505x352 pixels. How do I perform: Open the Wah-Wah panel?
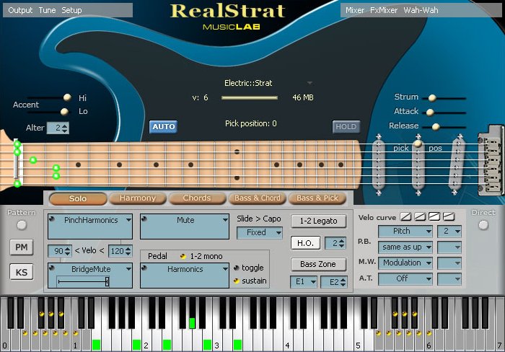point(421,10)
